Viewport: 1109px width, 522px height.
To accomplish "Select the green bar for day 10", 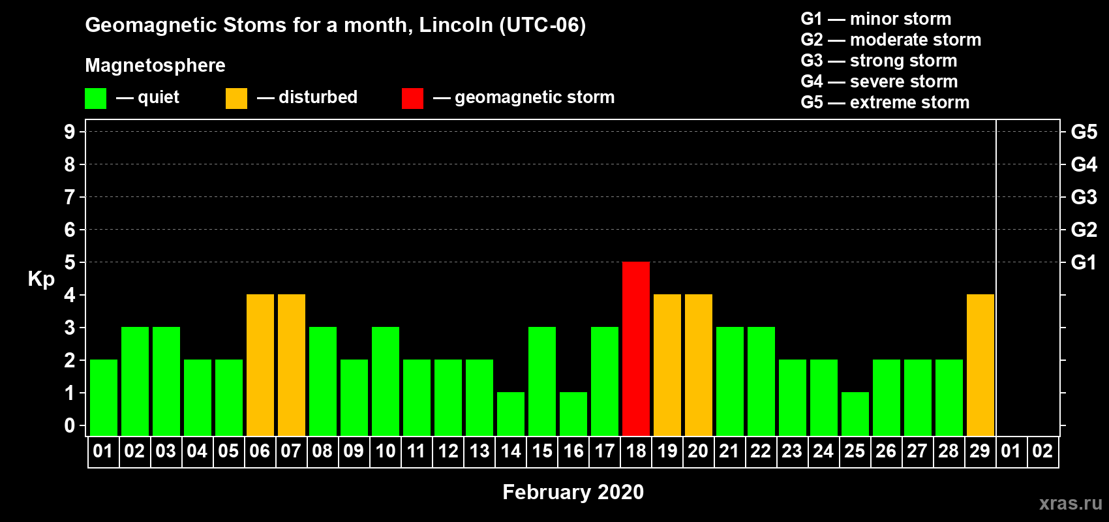I will [x=386, y=381].
